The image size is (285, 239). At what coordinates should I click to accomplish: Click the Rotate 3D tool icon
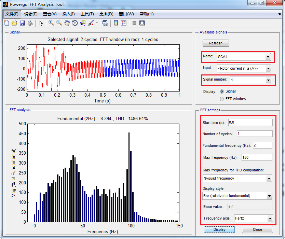coord(75,23)
